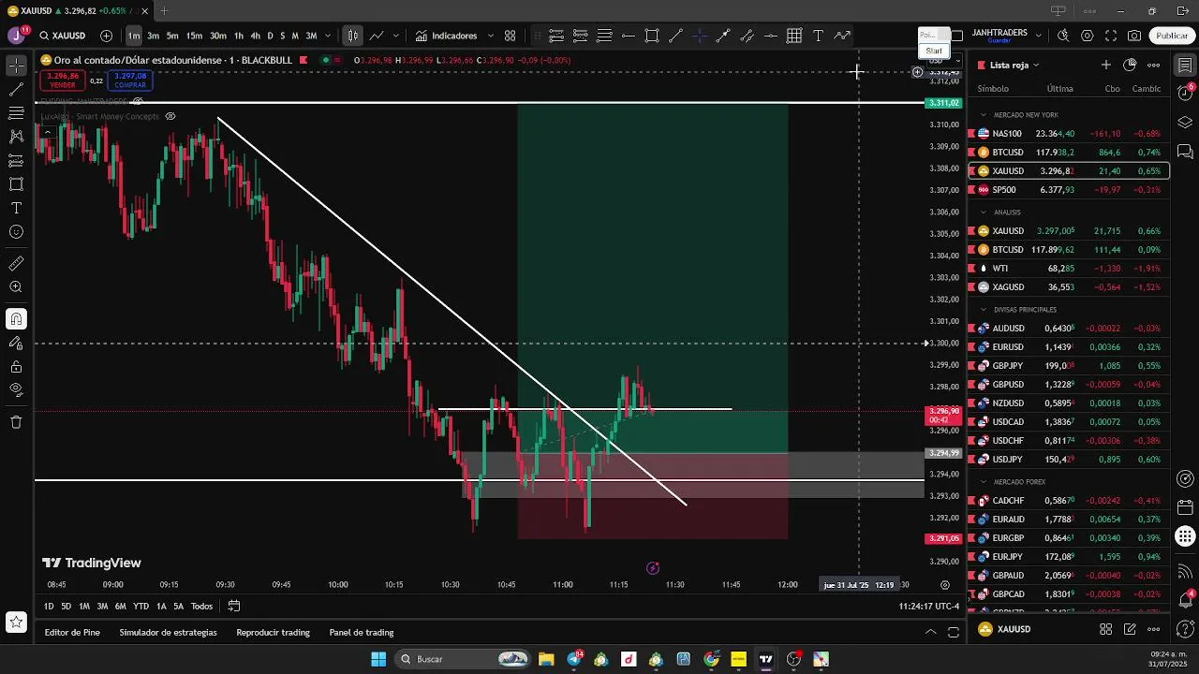Select the 1m timeframe

click(134, 36)
